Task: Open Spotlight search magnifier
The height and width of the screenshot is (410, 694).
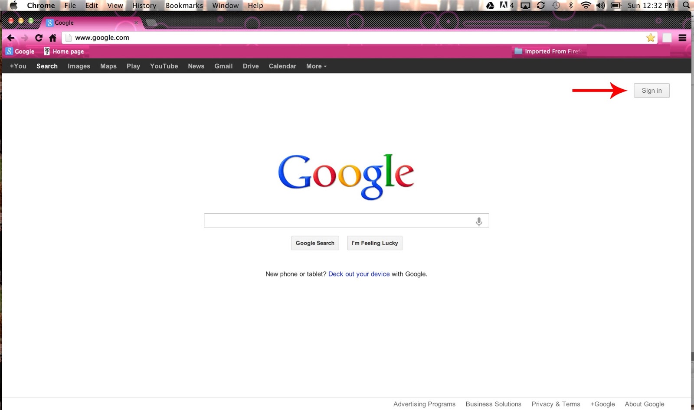Action: (x=686, y=5)
